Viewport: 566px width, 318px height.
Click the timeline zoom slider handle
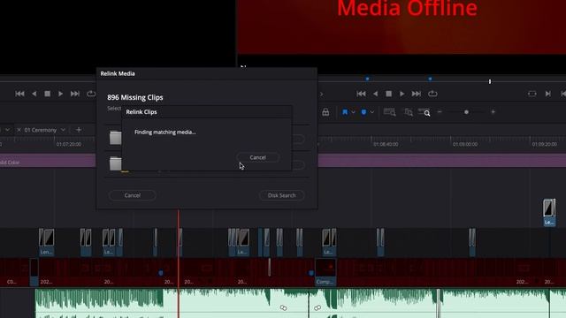point(466,112)
